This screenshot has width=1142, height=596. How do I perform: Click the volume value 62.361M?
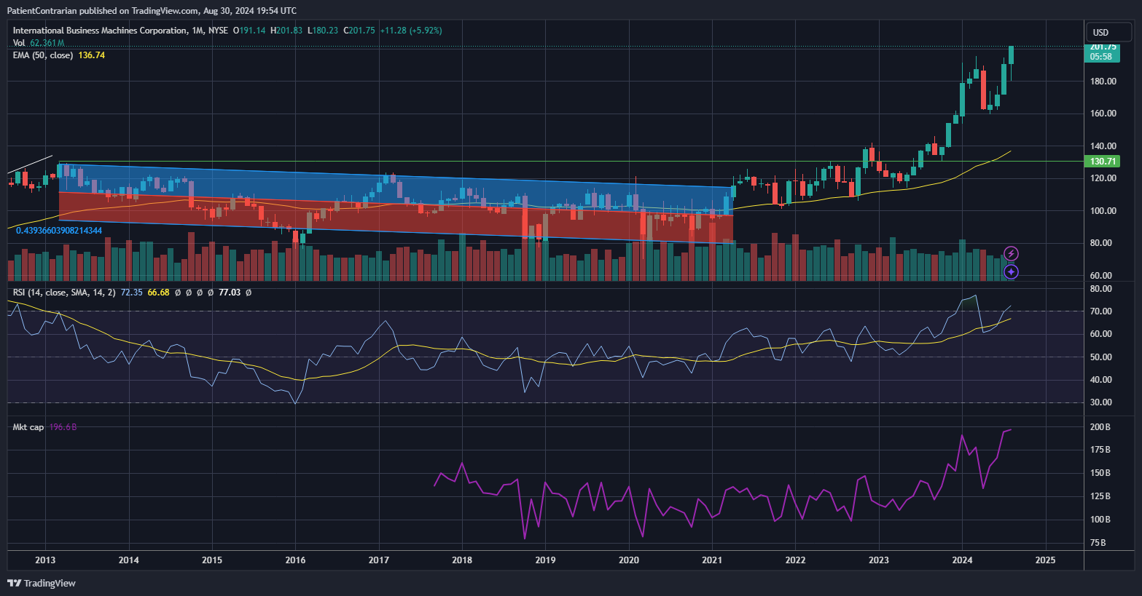coord(47,43)
